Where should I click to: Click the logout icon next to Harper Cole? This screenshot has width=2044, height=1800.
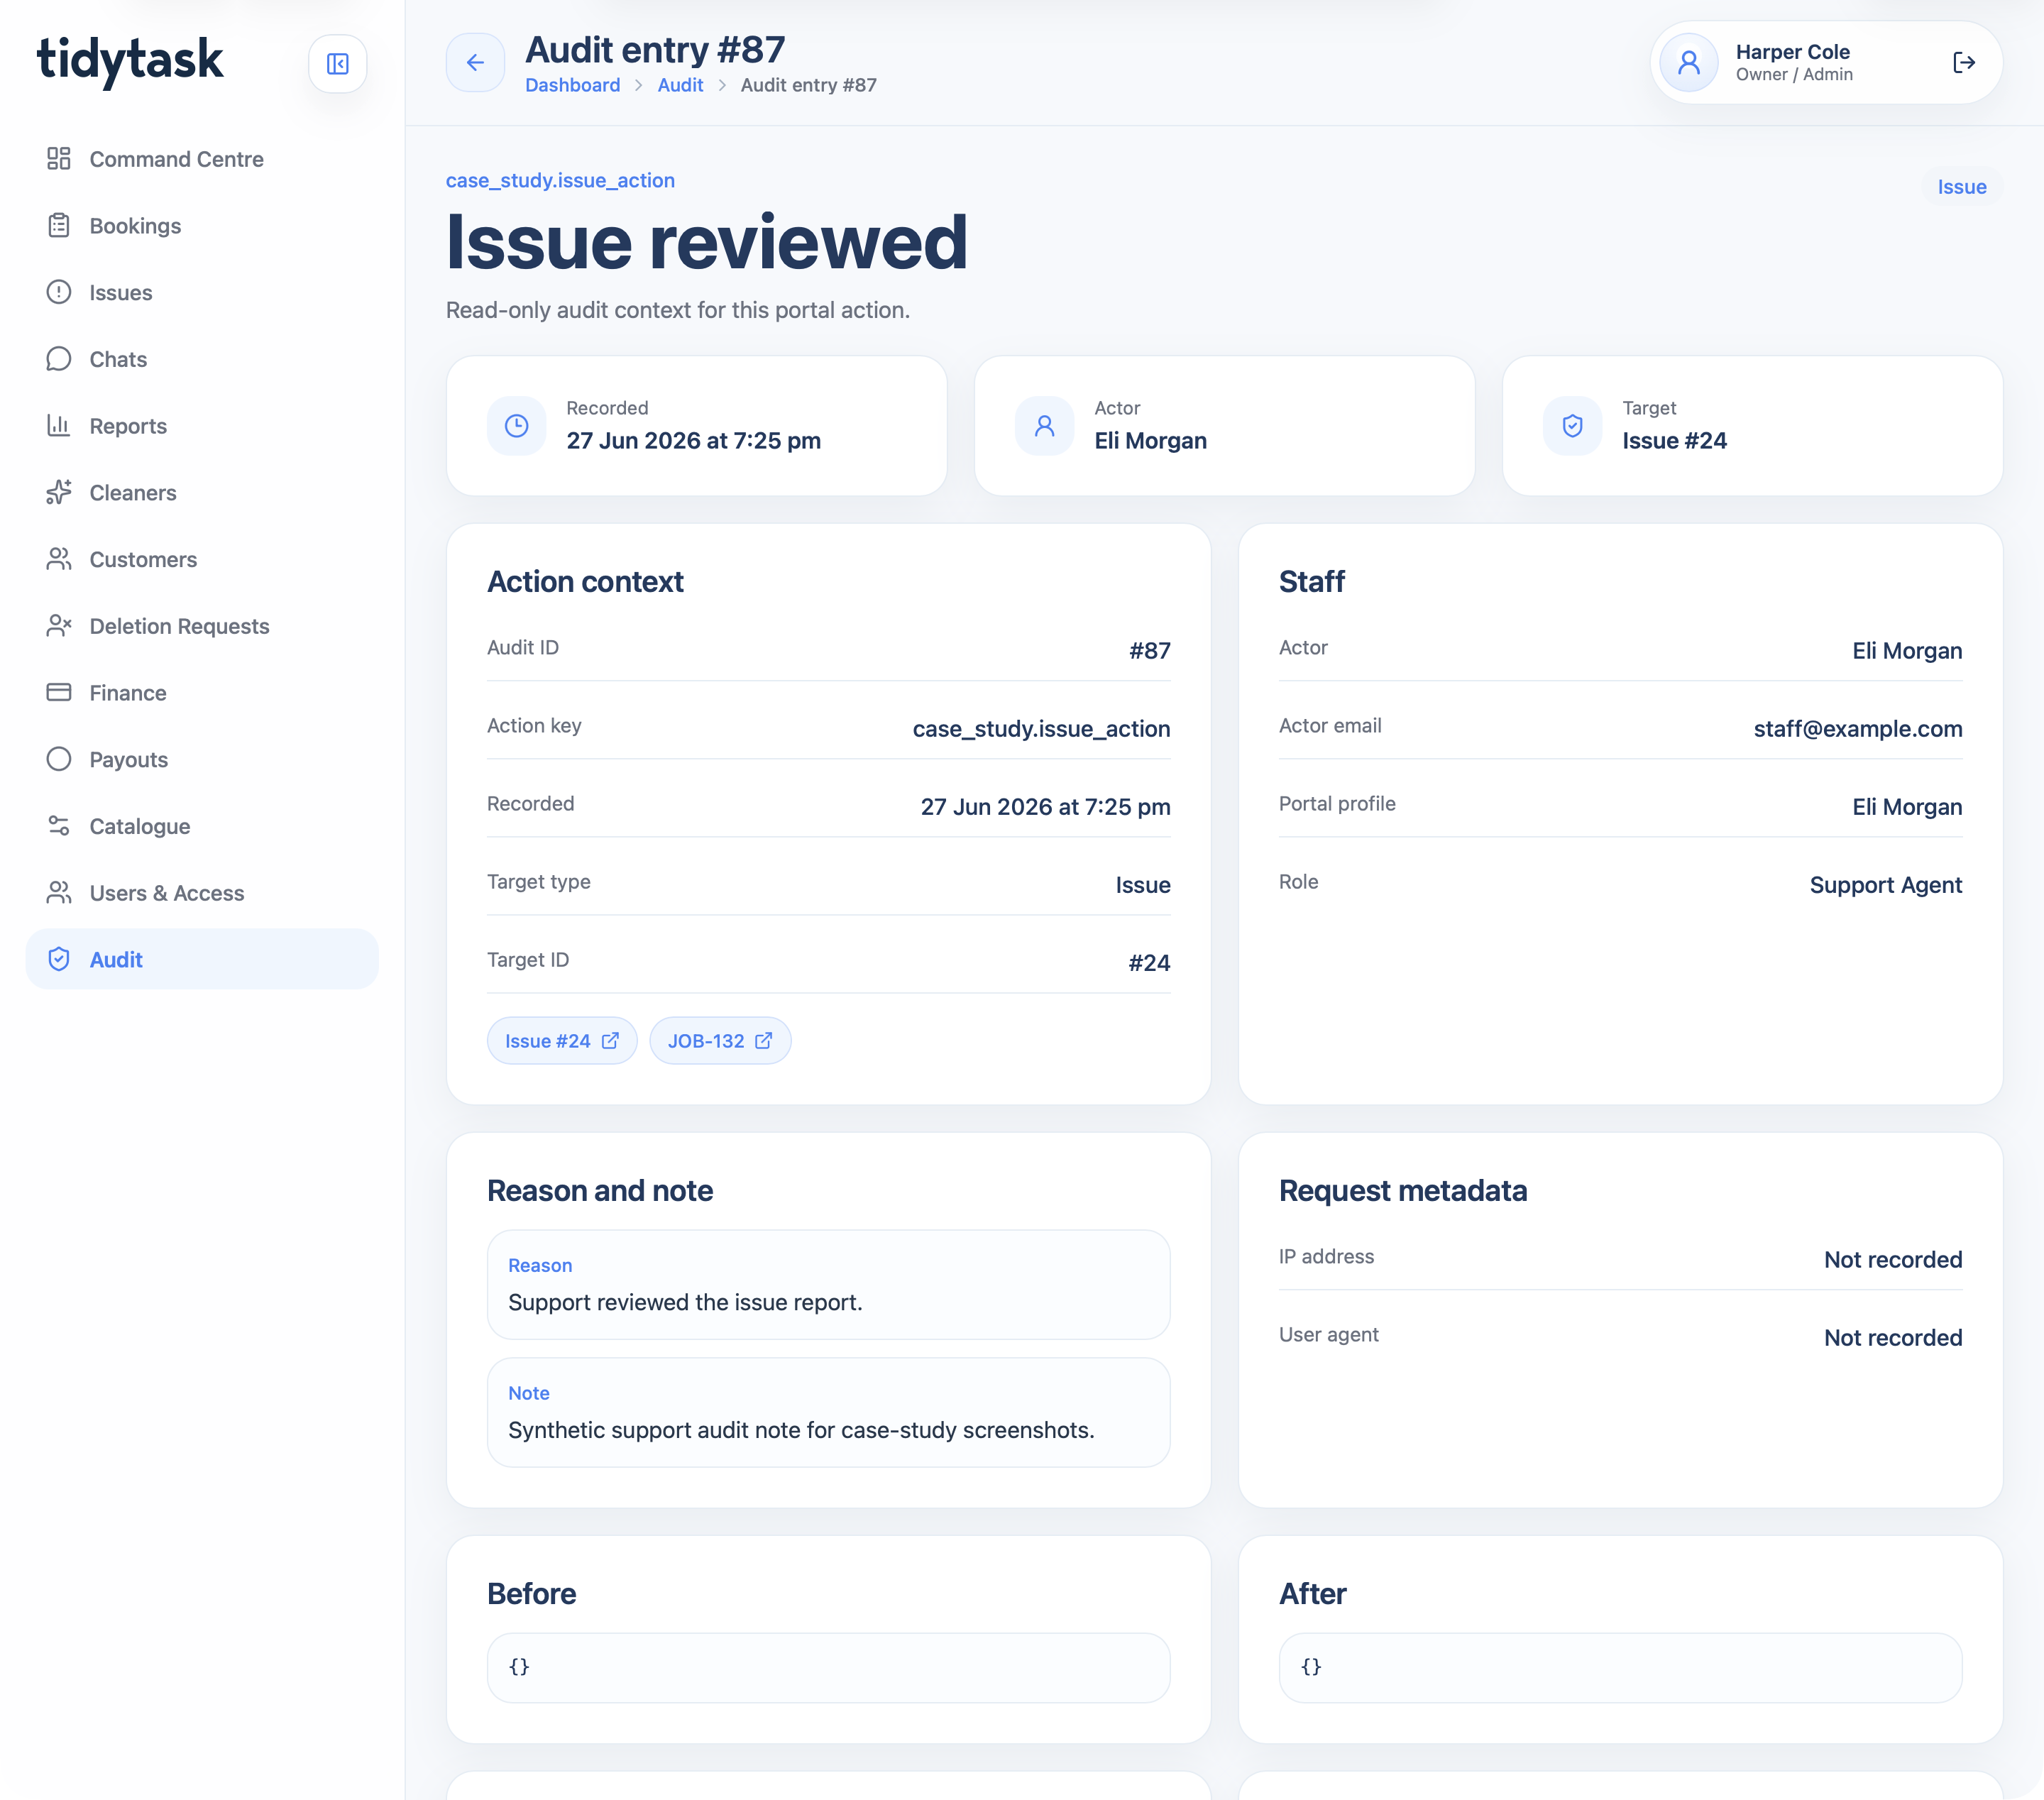pos(1963,62)
